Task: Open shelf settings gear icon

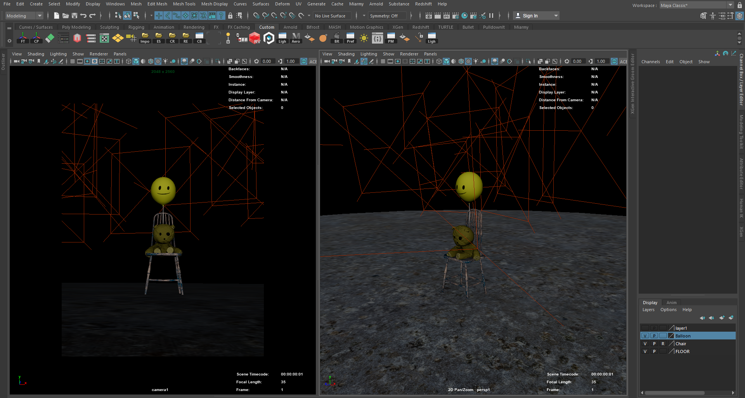Action: (x=9, y=41)
